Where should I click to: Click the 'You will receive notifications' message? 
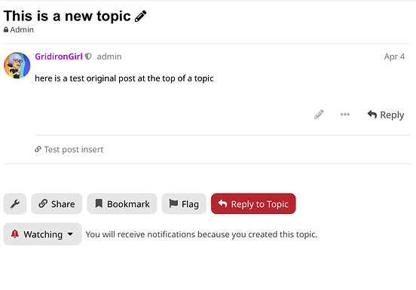(x=201, y=234)
